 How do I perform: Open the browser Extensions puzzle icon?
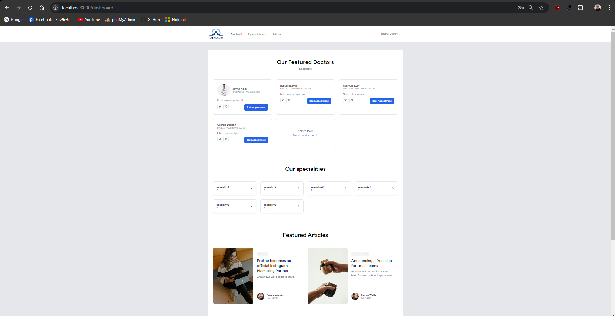point(580,8)
